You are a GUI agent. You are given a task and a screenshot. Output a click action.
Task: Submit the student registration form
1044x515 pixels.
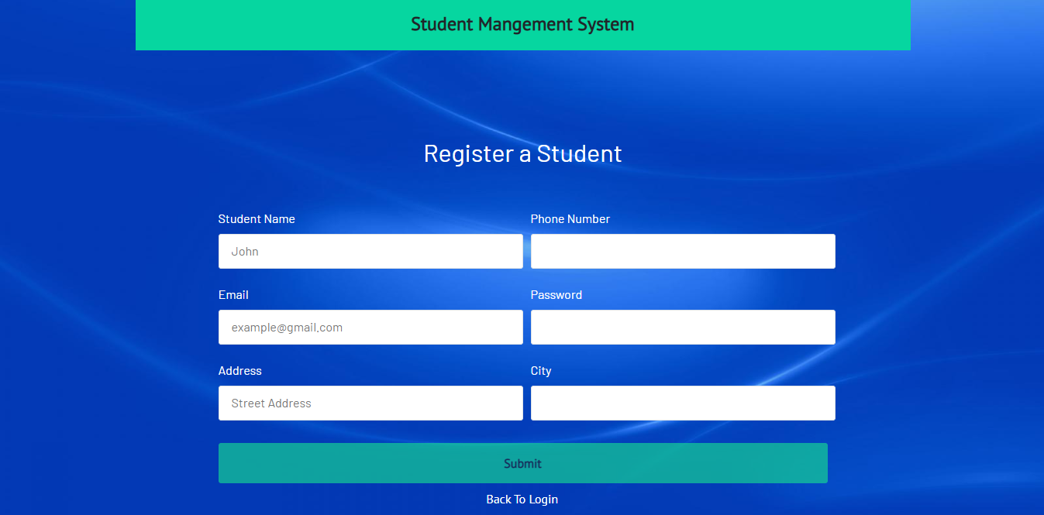pyautogui.click(x=522, y=462)
